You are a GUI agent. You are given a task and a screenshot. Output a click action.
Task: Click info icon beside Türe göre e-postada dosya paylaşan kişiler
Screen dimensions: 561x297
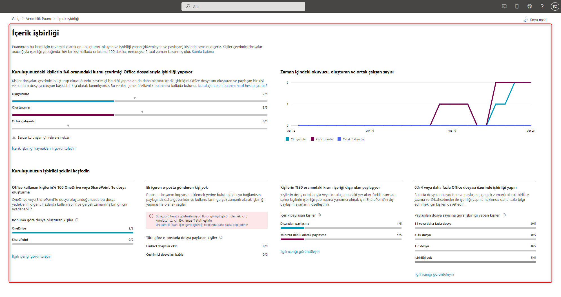click(221, 238)
